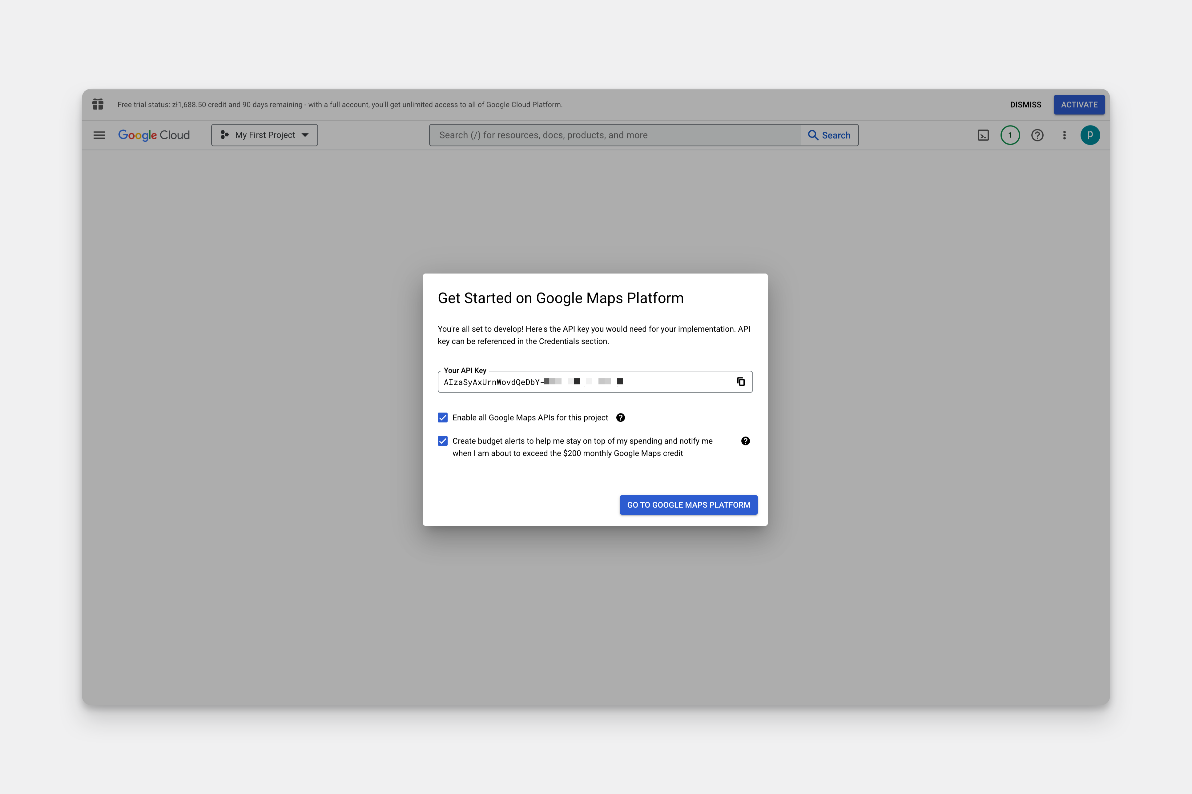The width and height of the screenshot is (1192, 794).
Task: Open the help question mark menu
Action: pos(1037,135)
